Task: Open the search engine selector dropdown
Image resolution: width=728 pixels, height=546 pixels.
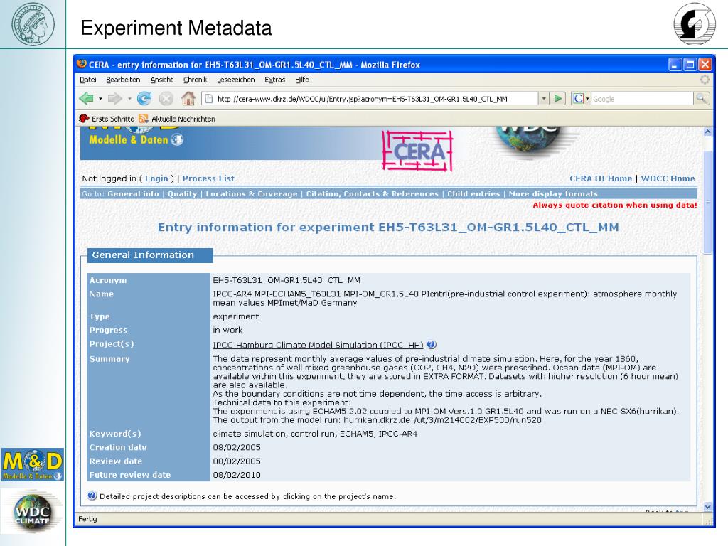Action: (x=587, y=98)
